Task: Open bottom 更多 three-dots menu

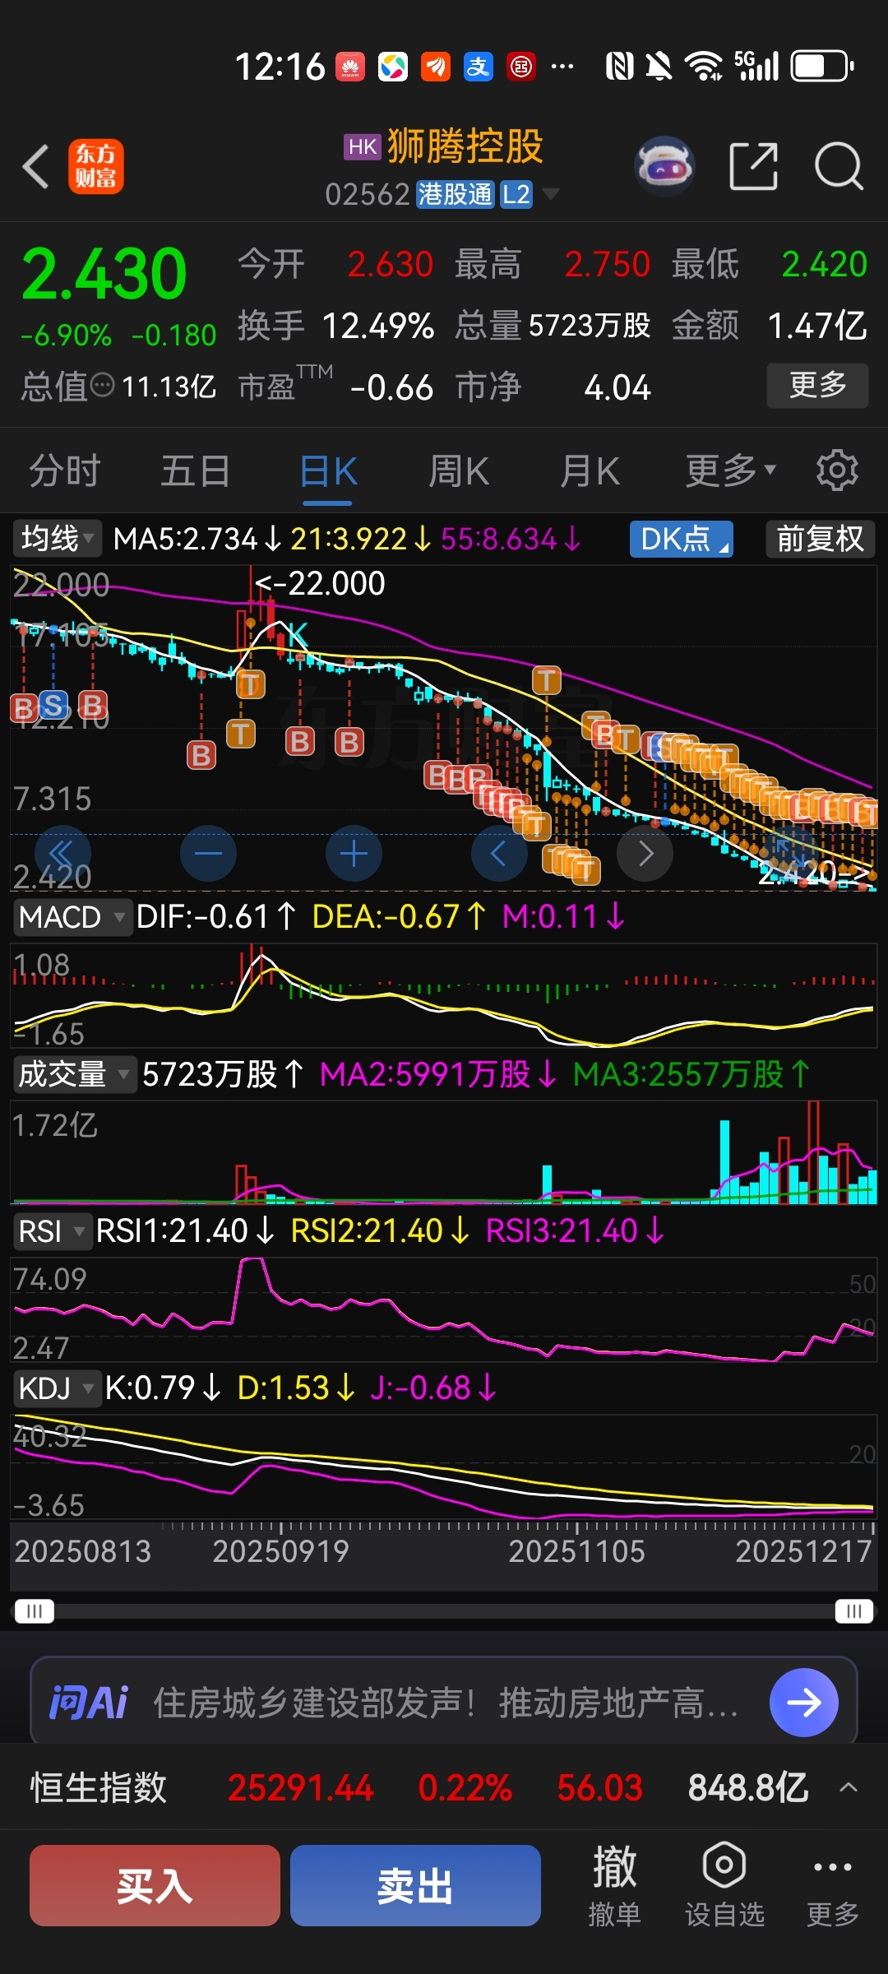Action: (x=832, y=1886)
